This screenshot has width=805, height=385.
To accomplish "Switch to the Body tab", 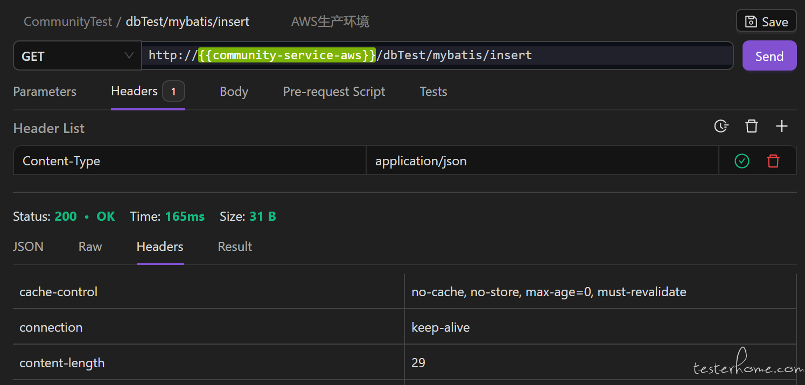I will 234,92.
